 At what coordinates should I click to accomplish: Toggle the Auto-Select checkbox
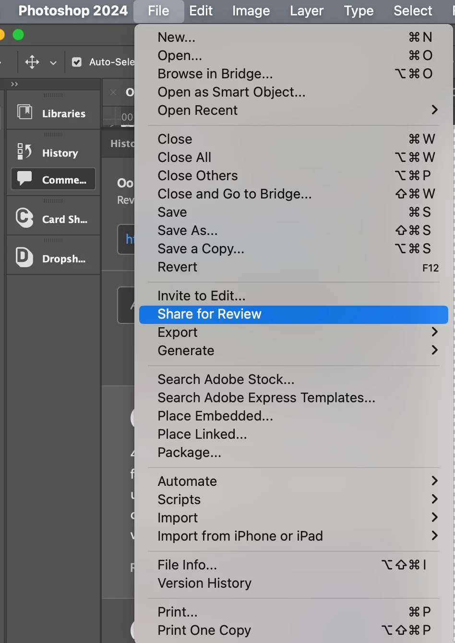(x=77, y=62)
